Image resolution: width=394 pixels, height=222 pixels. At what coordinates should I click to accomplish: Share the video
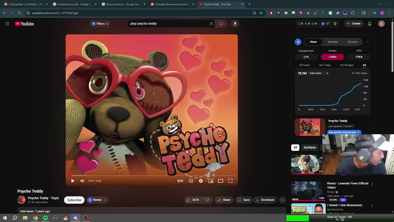224,200
